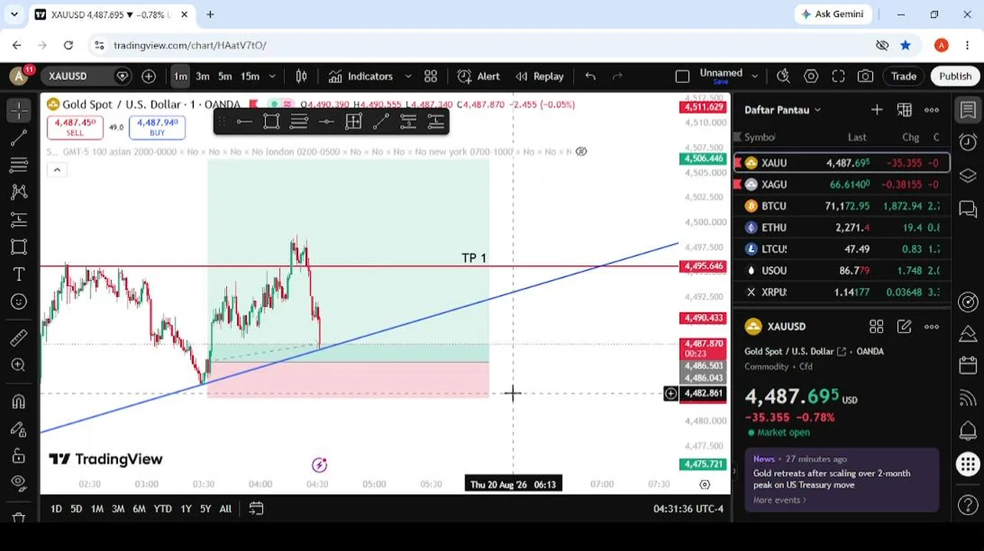The width and height of the screenshot is (984, 551).
Task: Open chart settings hexagon icon
Action: pyautogui.click(x=811, y=76)
